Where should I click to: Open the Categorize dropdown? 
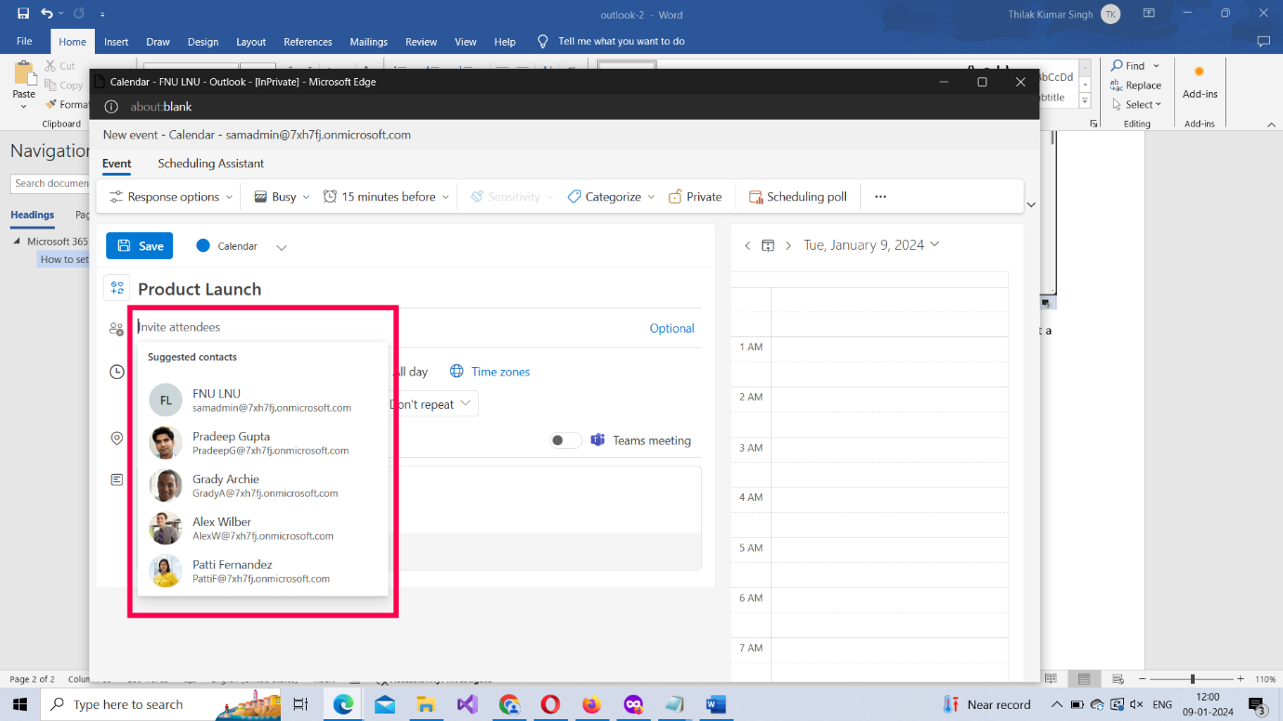[612, 197]
